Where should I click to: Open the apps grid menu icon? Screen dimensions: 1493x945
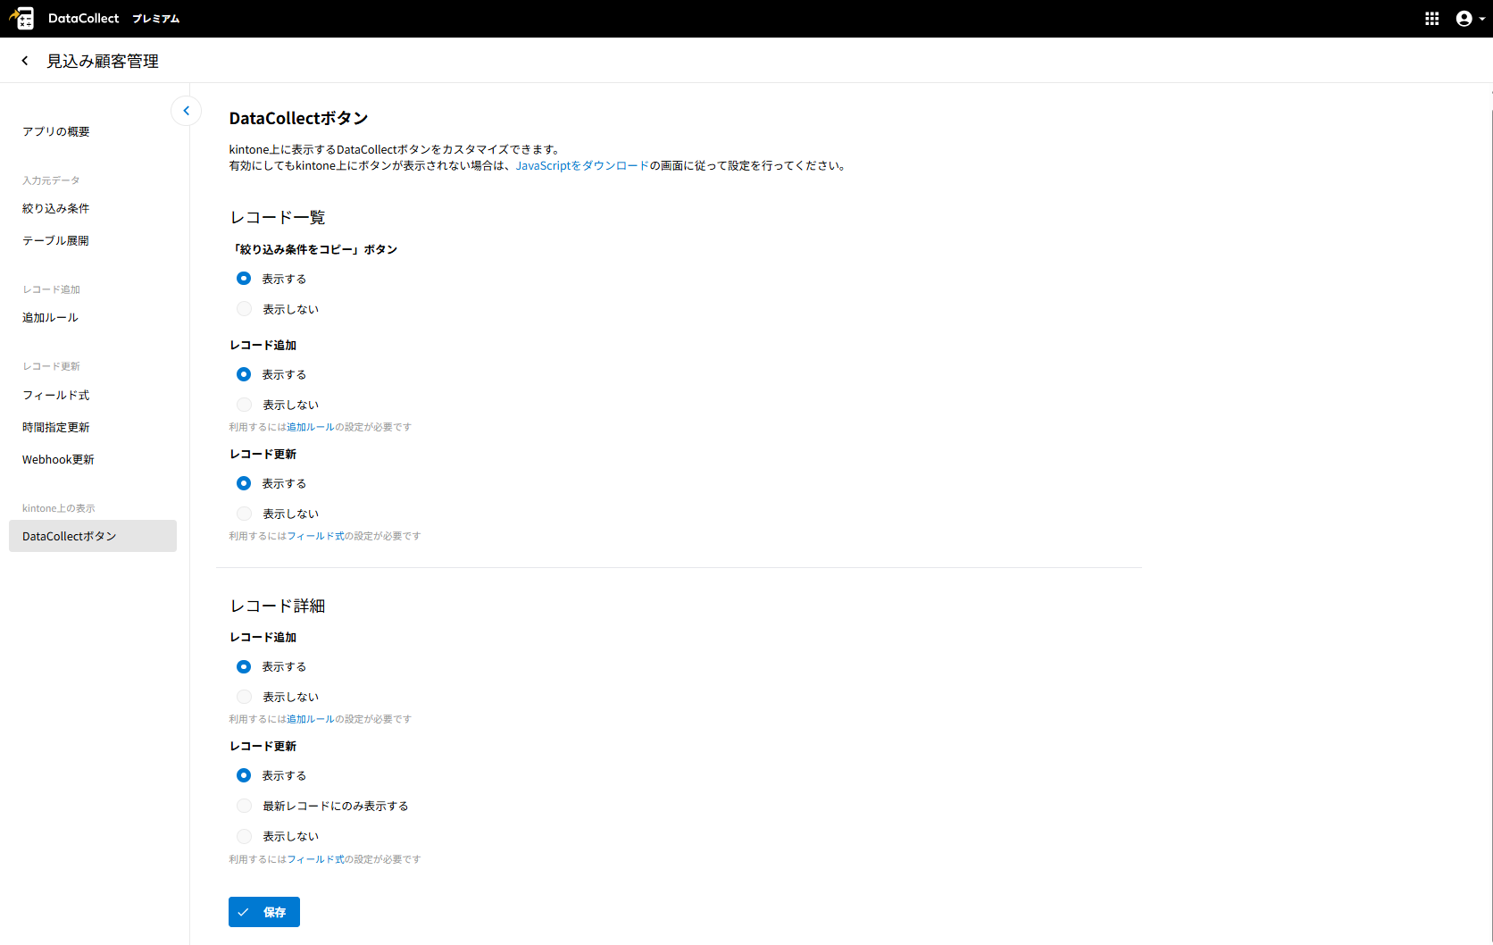(x=1431, y=19)
